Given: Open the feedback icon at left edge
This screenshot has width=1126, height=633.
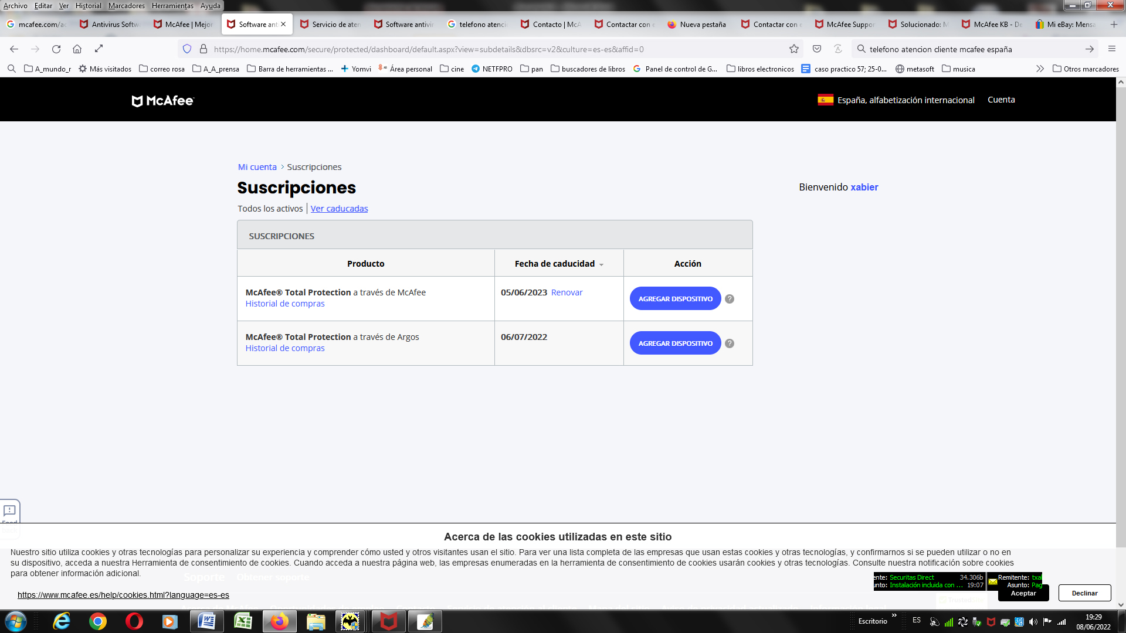Looking at the screenshot, I should pos(10,511).
